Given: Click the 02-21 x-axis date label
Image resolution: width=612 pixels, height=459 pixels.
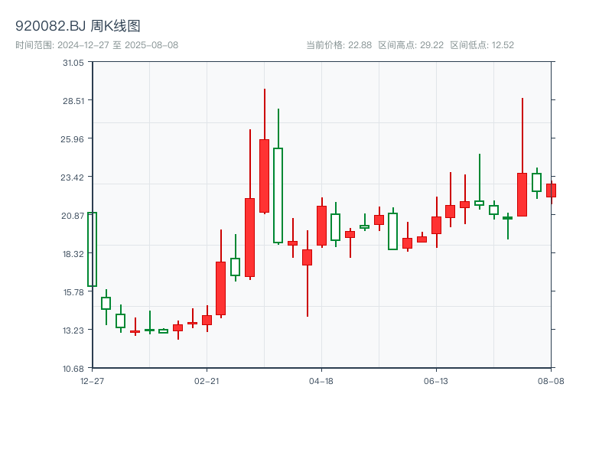Looking at the screenshot, I should [207, 381].
